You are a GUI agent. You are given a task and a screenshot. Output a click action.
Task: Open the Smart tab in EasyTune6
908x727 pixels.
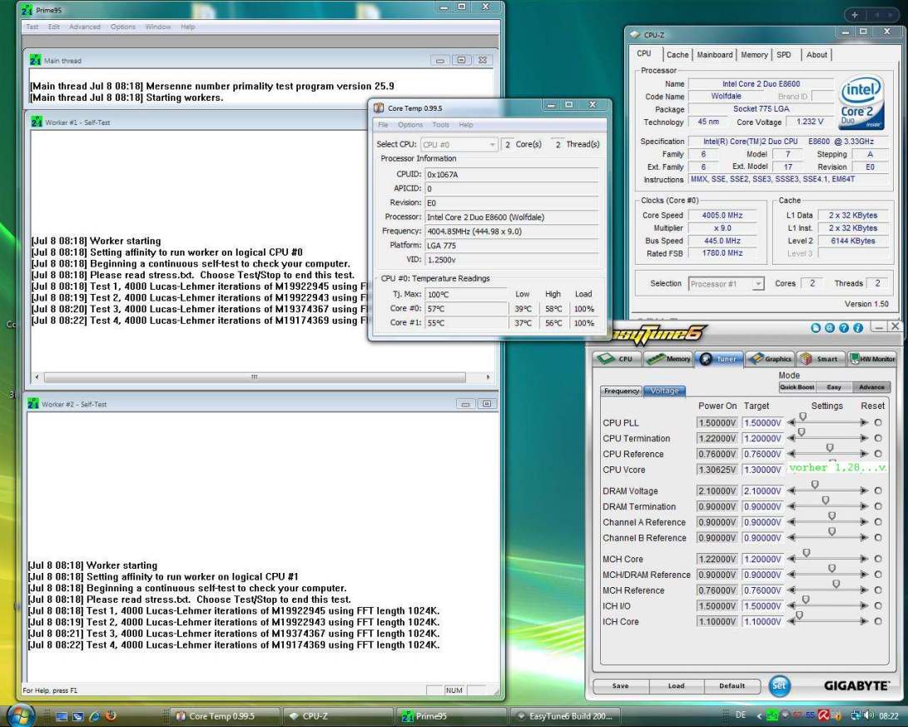[x=821, y=359]
